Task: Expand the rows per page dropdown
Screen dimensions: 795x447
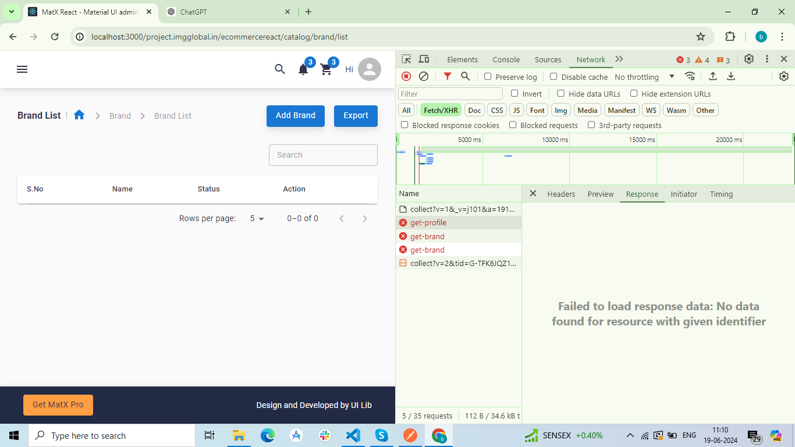Action: (257, 219)
